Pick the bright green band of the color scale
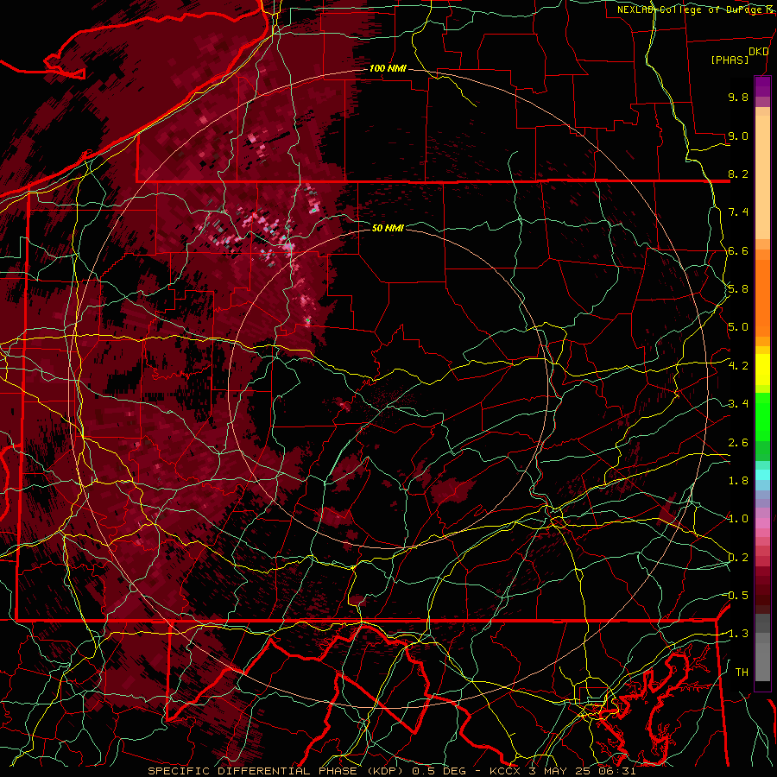This screenshot has height=777, width=777. click(762, 416)
